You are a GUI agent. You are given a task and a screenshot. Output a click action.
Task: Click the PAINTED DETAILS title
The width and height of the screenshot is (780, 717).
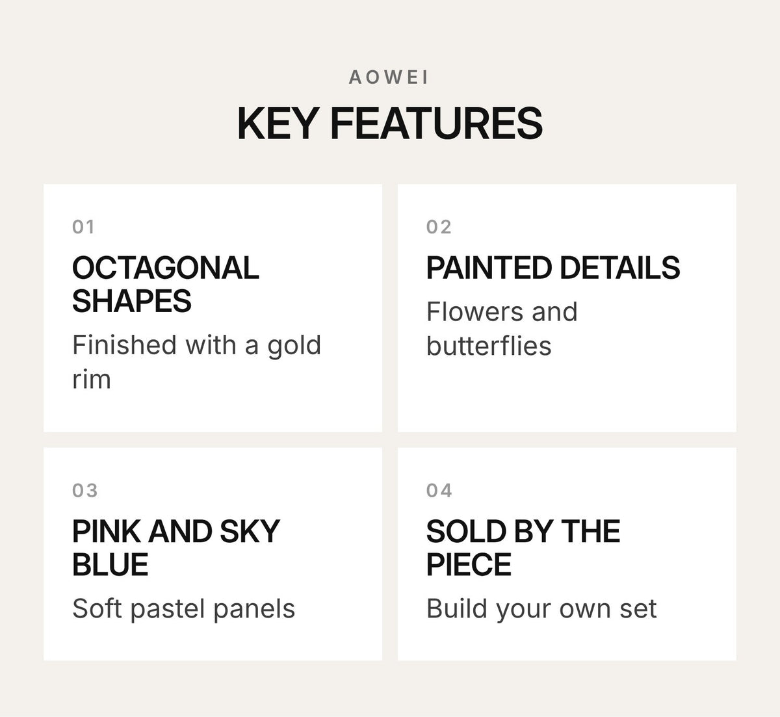tap(553, 268)
